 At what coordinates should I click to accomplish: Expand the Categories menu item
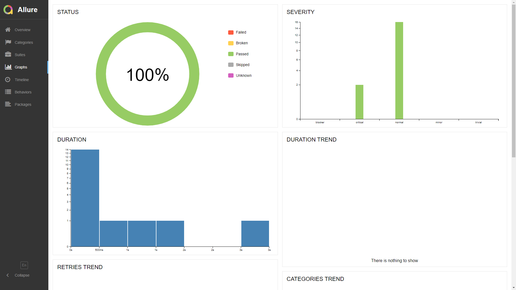pyautogui.click(x=24, y=42)
